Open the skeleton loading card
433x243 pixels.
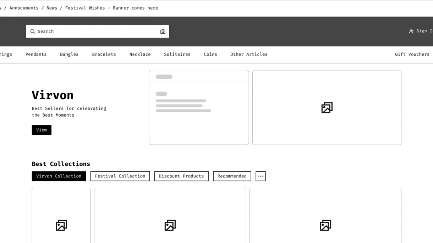point(199,108)
